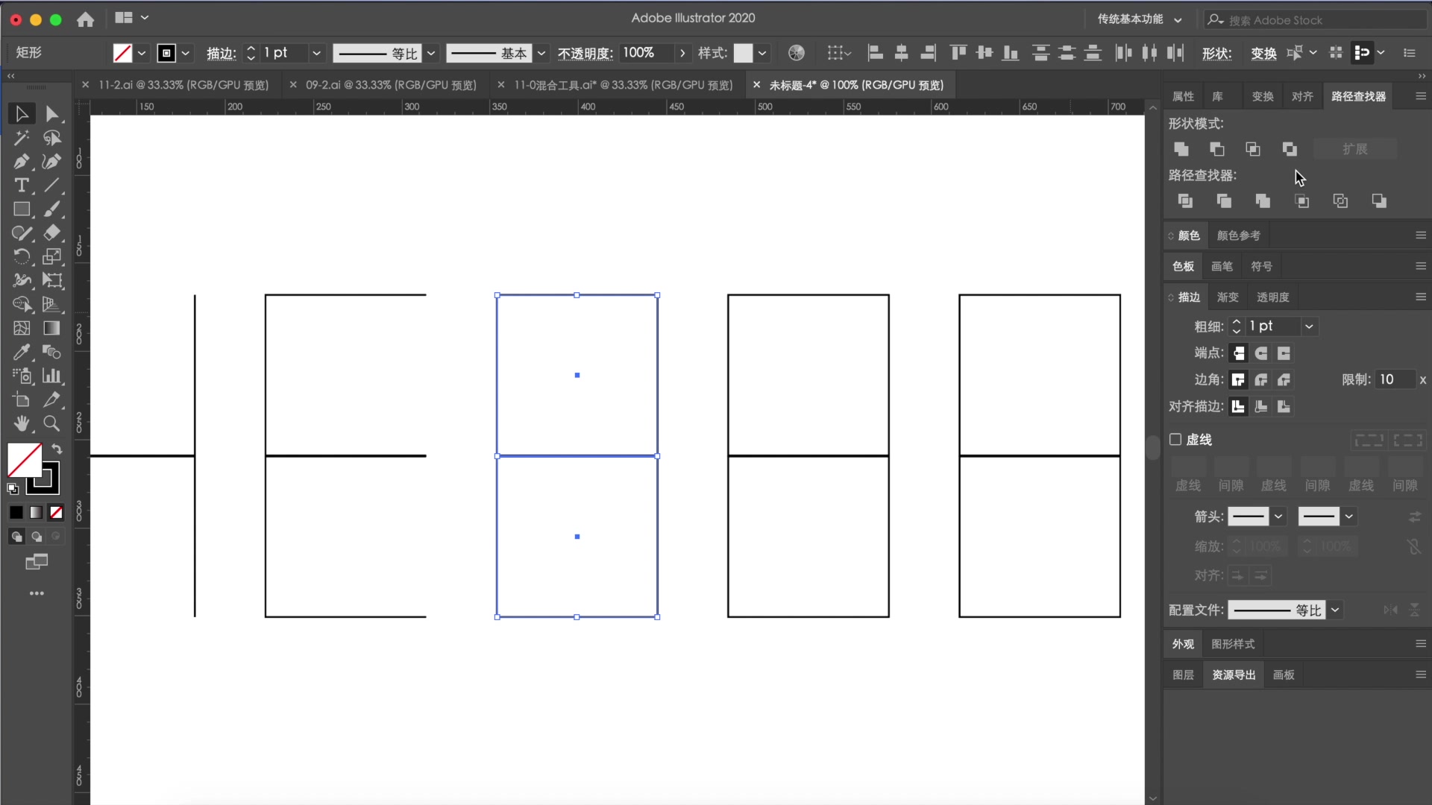Click the 形状 shape link
The height and width of the screenshot is (805, 1432).
point(1216,53)
